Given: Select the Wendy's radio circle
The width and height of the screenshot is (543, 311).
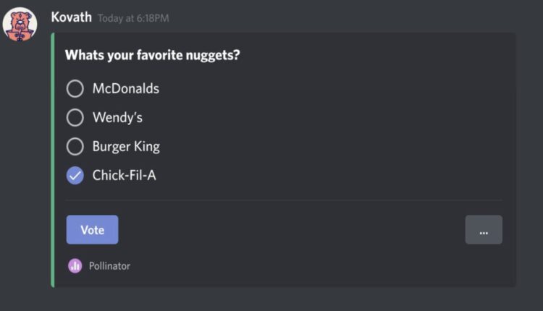Looking at the screenshot, I should [75, 117].
